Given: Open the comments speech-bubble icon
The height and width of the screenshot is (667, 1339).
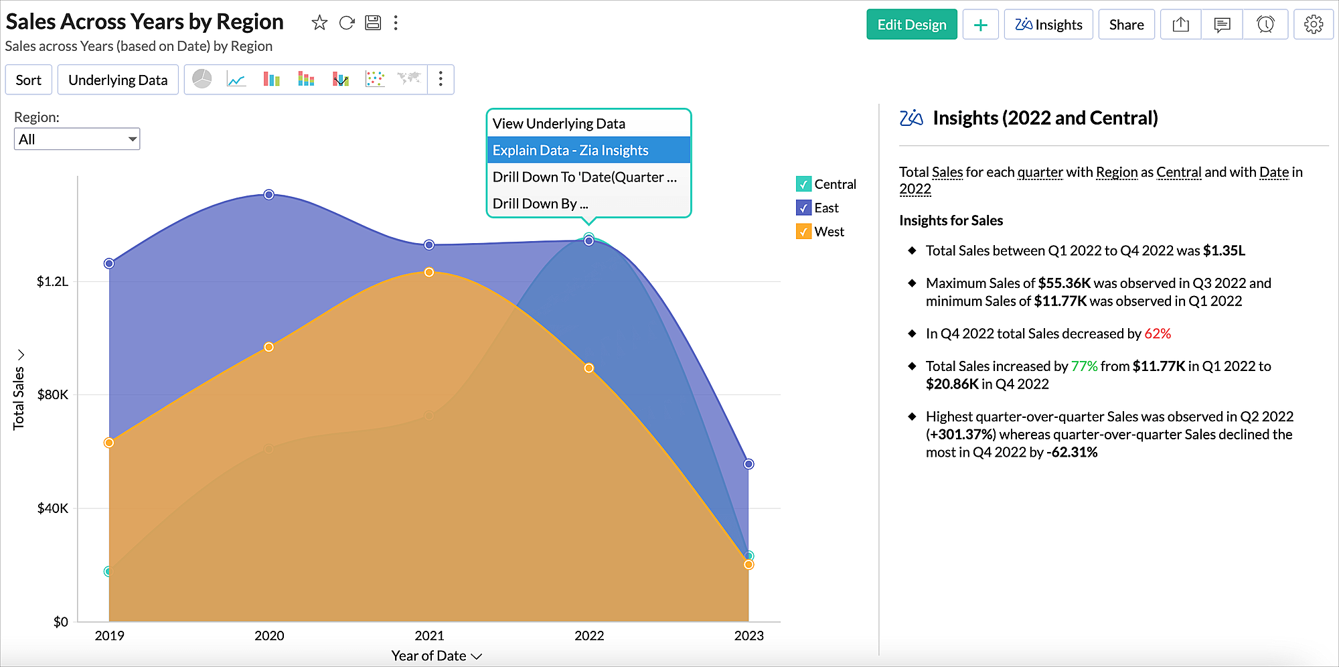Looking at the screenshot, I should click(1222, 25).
